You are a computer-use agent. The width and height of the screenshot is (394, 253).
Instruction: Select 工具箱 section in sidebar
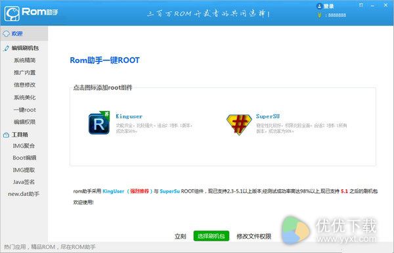coord(20,135)
